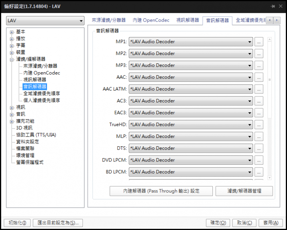Open the AAC LATM decoder dropdown
Viewport: 287px width, 230px height.
coord(191,89)
